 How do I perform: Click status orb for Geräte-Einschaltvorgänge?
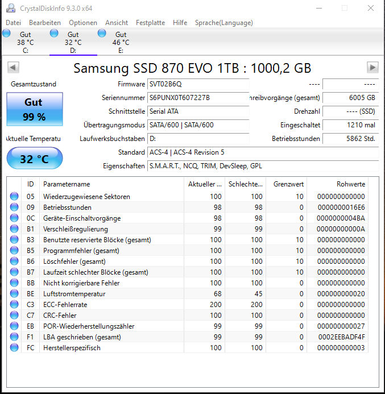pyautogui.click(x=14, y=218)
